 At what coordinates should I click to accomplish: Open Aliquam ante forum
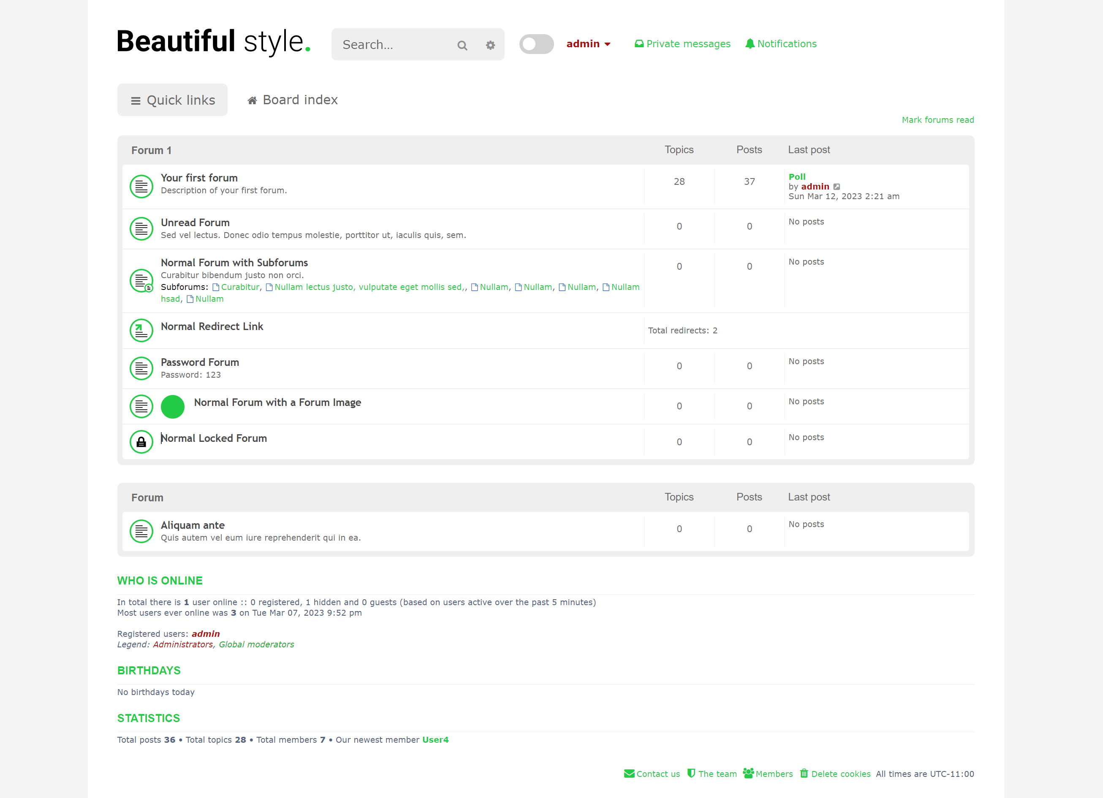[193, 525]
